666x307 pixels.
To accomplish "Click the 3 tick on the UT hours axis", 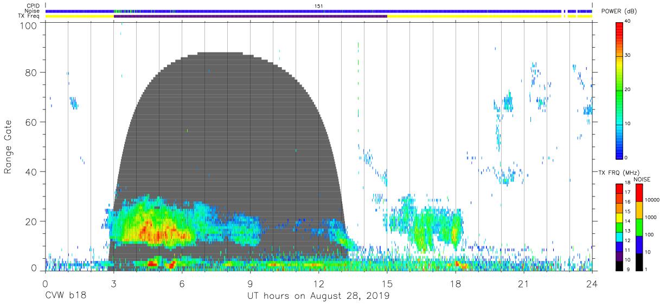I will 113,283.
